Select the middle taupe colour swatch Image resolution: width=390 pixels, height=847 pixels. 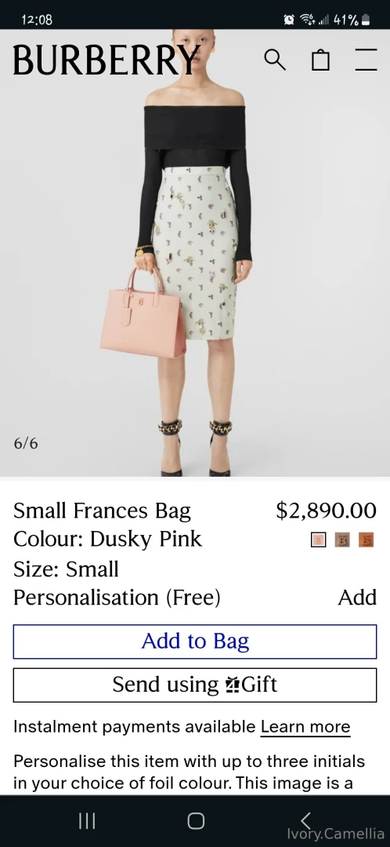(x=342, y=540)
